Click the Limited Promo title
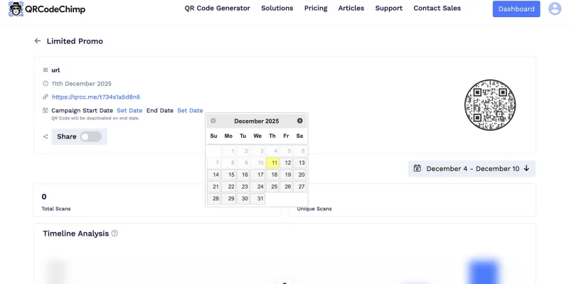Screen dimensions: 569x284 click(75, 41)
